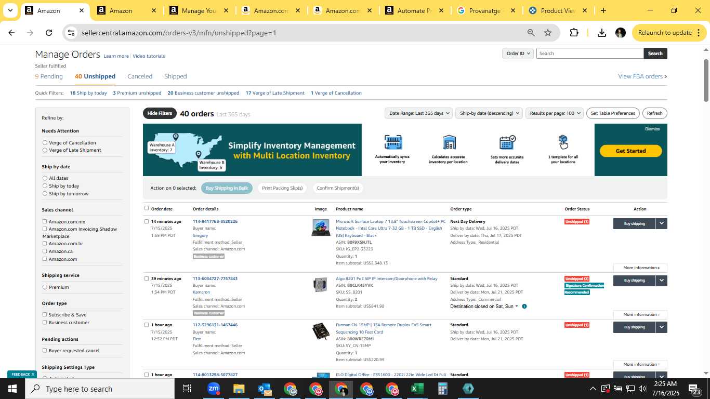Launch Zoom from taskbar
Image resolution: width=710 pixels, height=399 pixels.
pos(214,389)
